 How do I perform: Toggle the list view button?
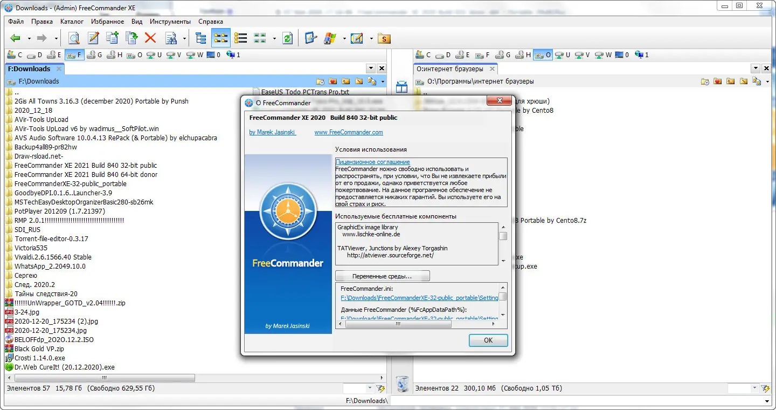241,38
